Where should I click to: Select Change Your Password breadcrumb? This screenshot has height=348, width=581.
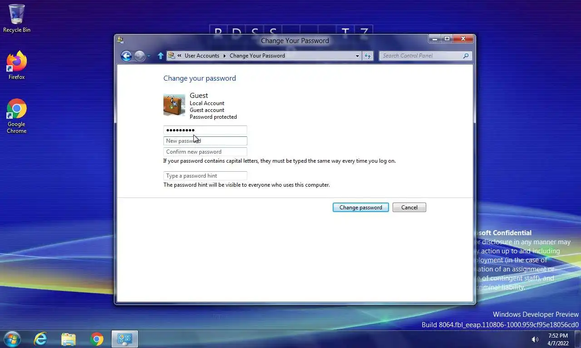[x=257, y=56]
